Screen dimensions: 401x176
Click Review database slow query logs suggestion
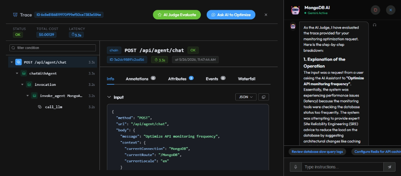317,152
